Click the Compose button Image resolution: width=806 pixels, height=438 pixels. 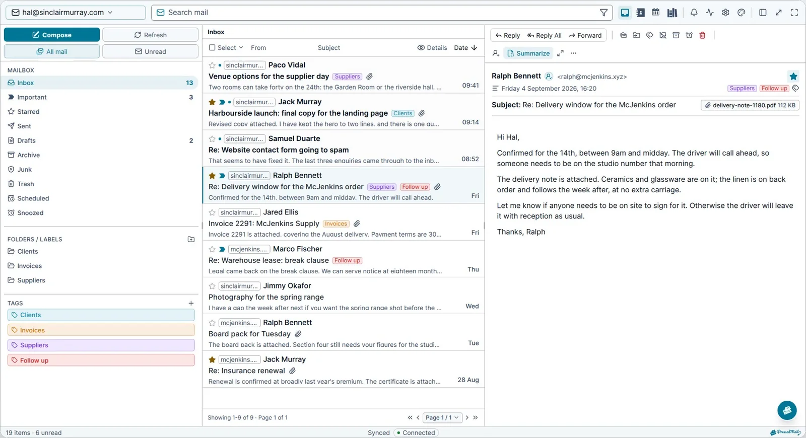[x=52, y=35]
